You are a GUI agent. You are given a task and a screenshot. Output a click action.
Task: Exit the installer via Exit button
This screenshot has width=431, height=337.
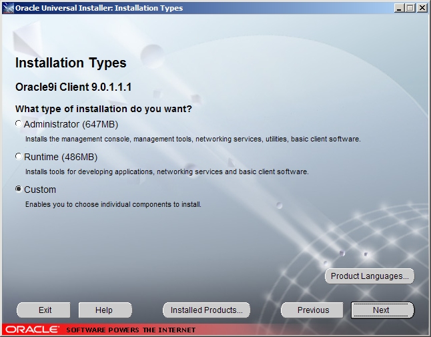[43, 310]
